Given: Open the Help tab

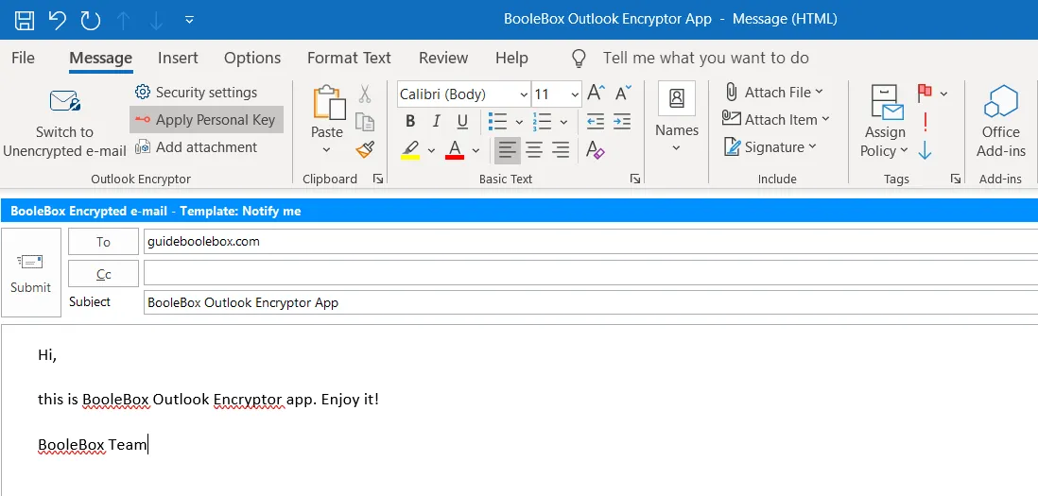Looking at the screenshot, I should click(x=511, y=59).
